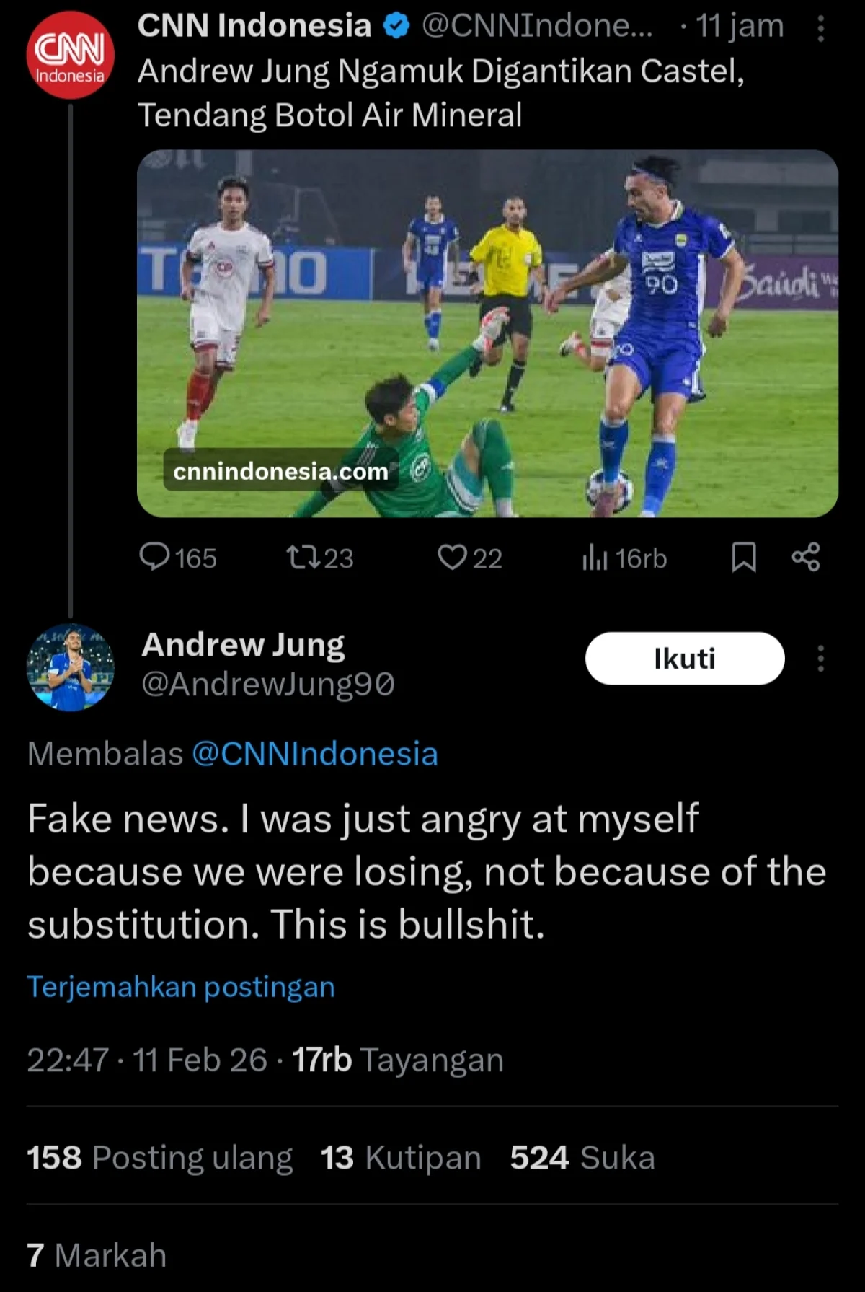View the 158 Posting ulang list
The height and width of the screenshot is (1292, 865).
[160, 1158]
